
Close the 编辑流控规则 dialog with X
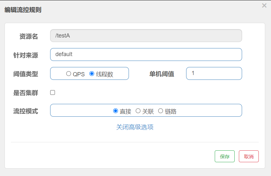264,5
